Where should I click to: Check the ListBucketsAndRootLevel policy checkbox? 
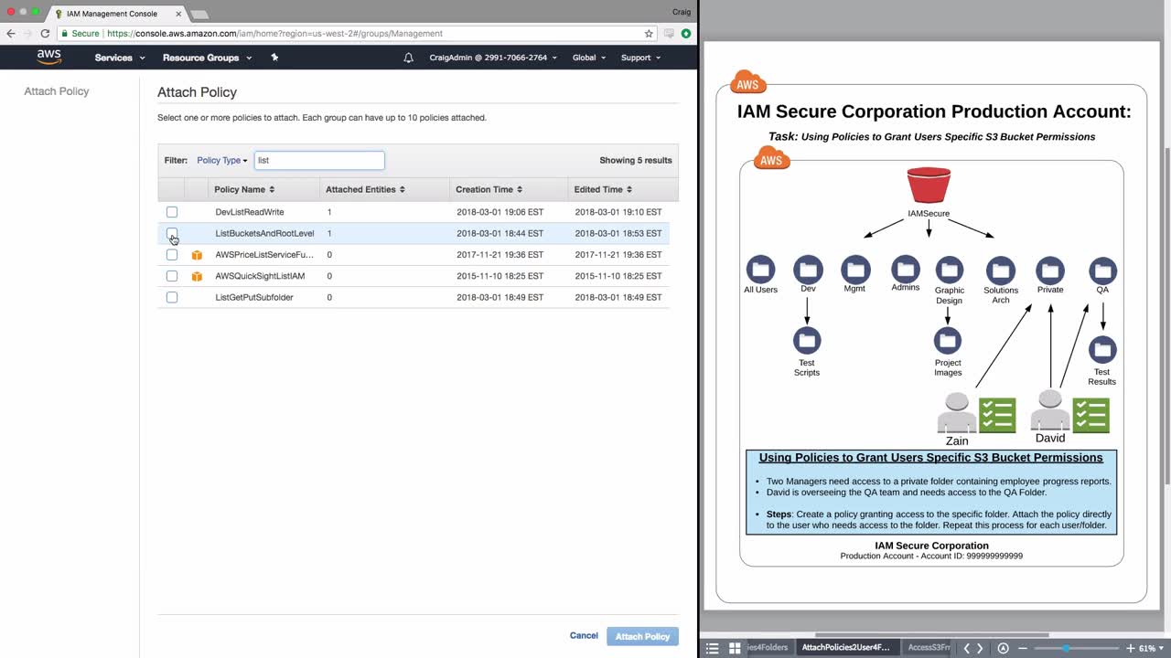tap(172, 234)
